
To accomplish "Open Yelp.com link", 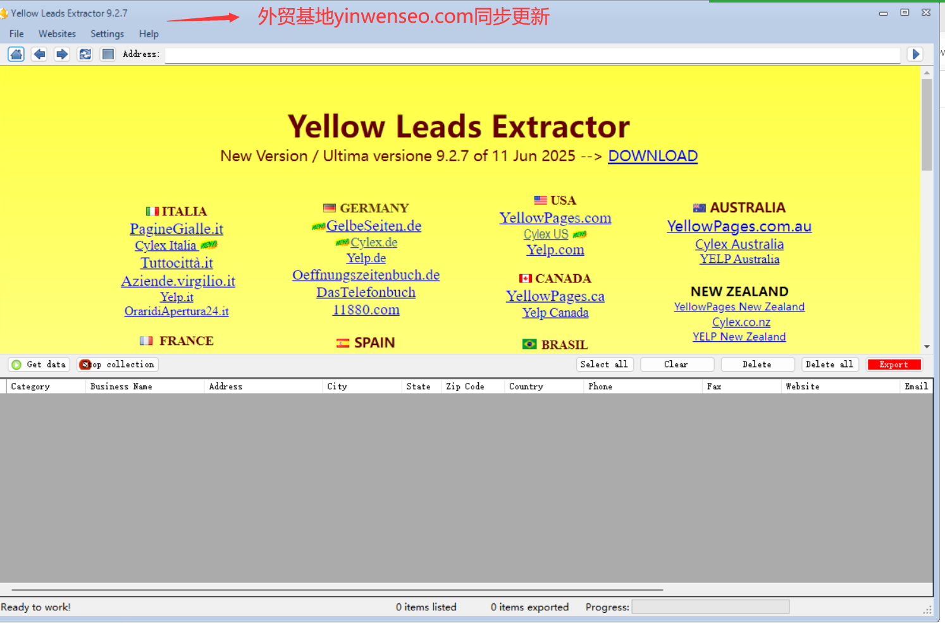I will [555, 250].
